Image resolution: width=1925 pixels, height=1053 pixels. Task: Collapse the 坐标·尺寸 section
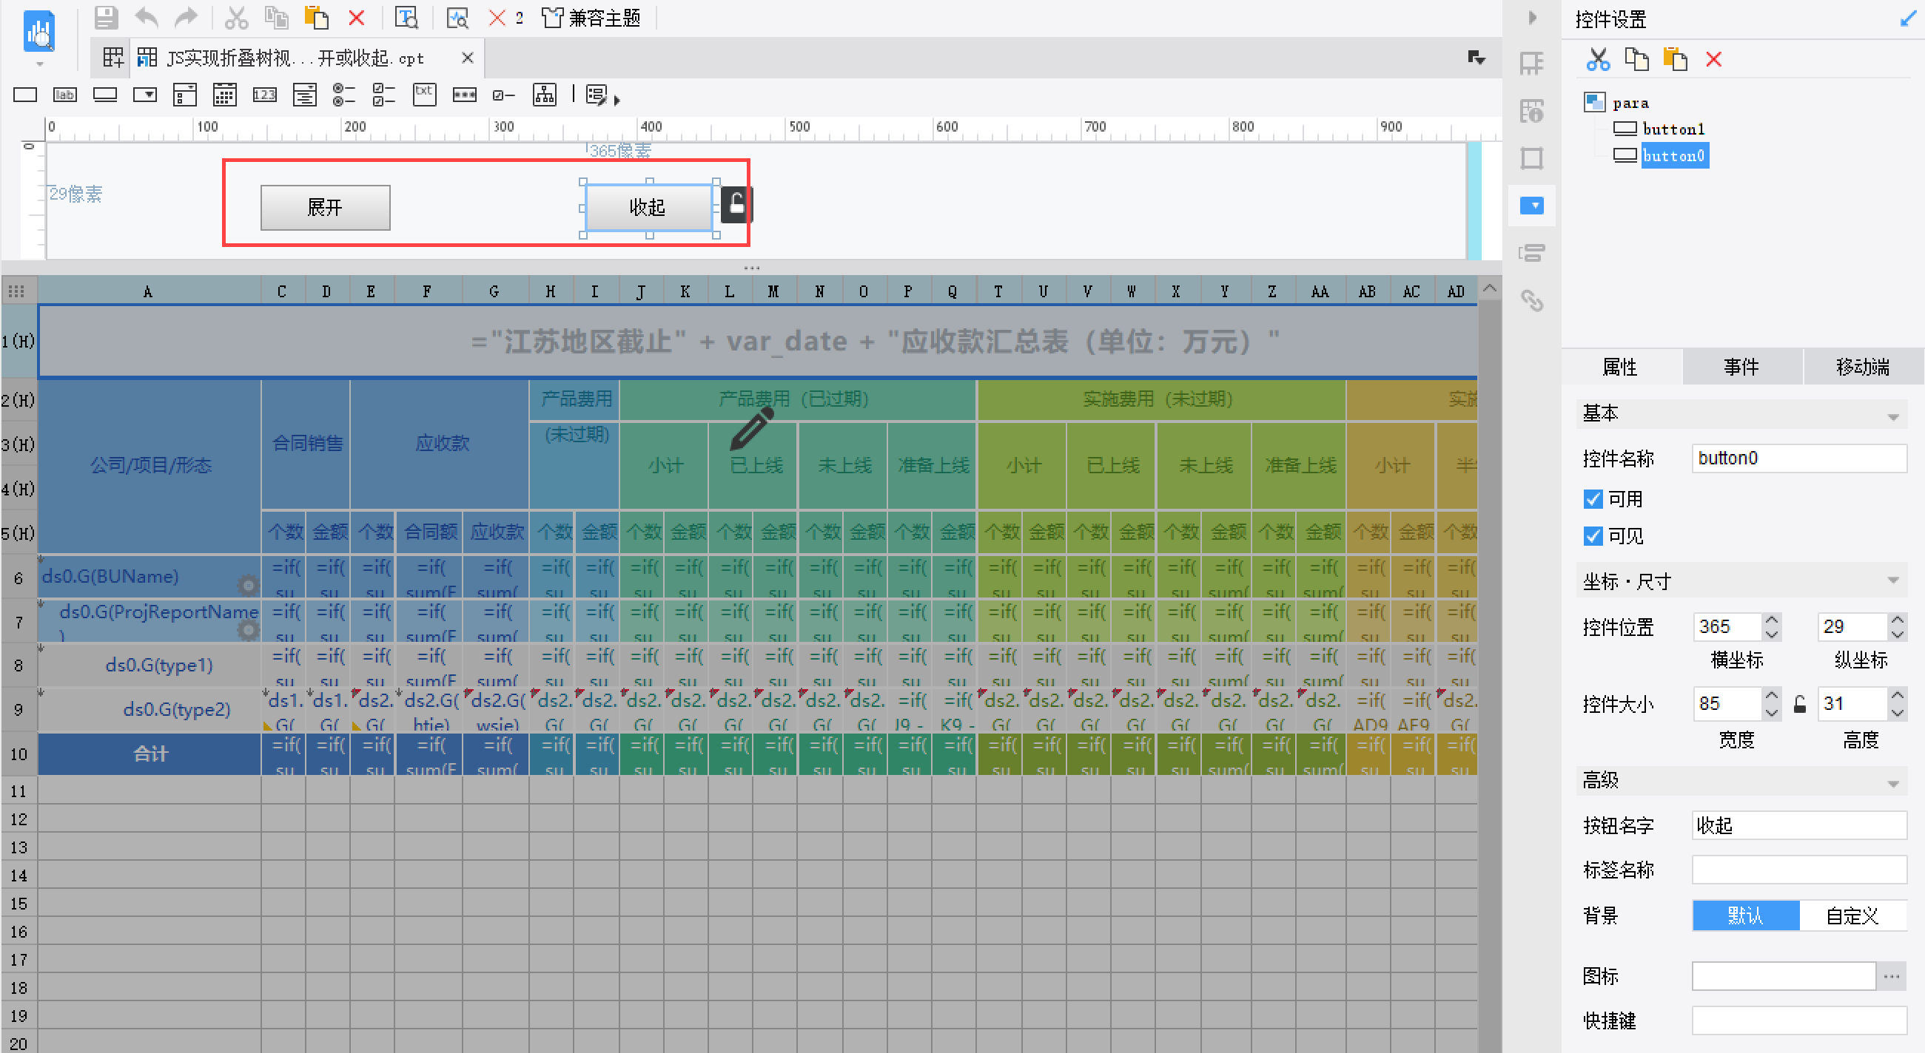click(1892, 581)
